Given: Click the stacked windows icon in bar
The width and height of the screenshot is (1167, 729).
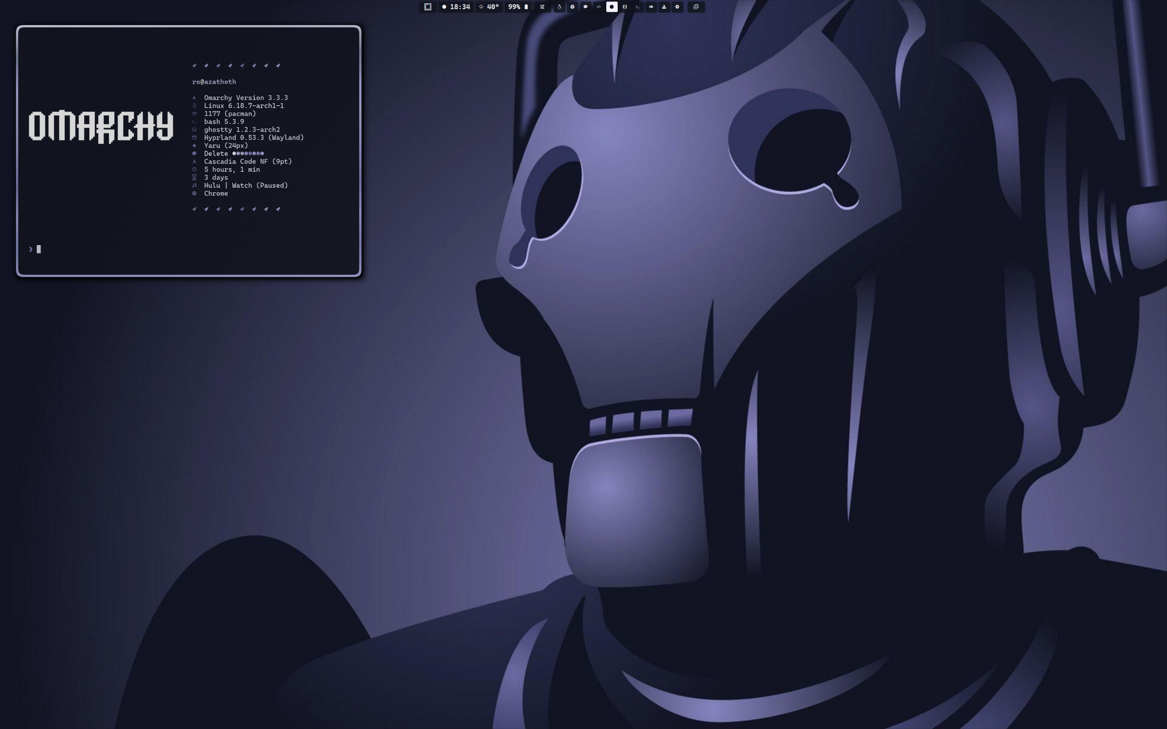Looking at the screenshot, I should coord(695,7).
